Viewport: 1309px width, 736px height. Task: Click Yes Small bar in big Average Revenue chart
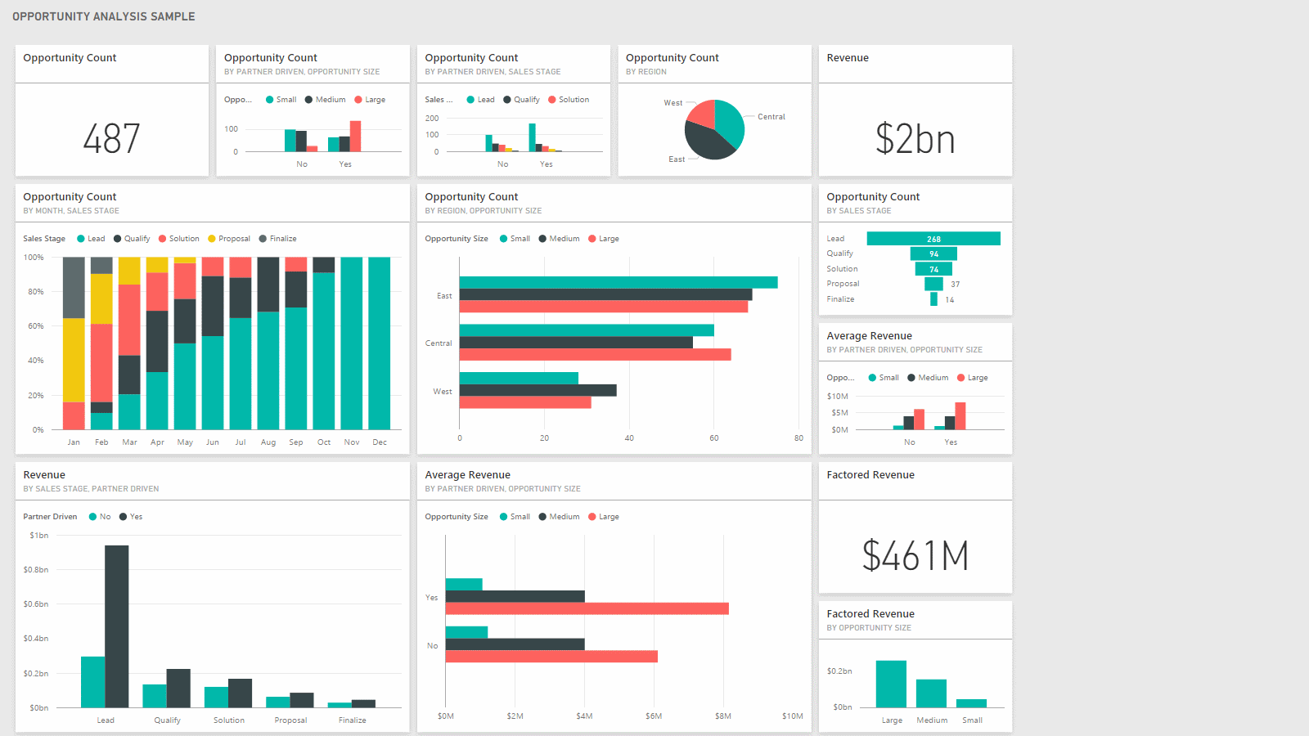pos(464,584)
